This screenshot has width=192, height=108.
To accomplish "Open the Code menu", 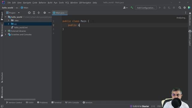I will (35, 3).
